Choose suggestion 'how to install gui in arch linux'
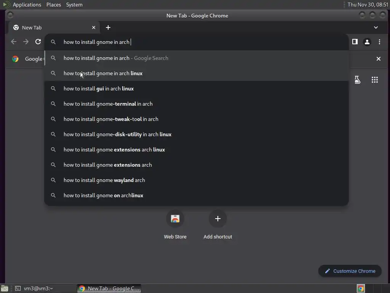The width and height of the screenshot is (390, 293). pos(197,89)
